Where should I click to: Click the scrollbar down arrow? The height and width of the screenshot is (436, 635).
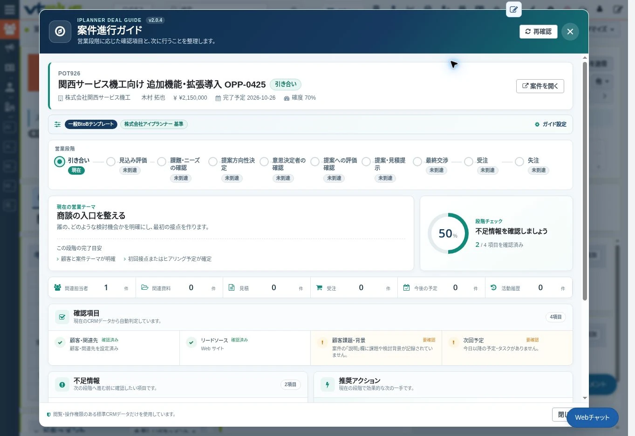[585, 398]
